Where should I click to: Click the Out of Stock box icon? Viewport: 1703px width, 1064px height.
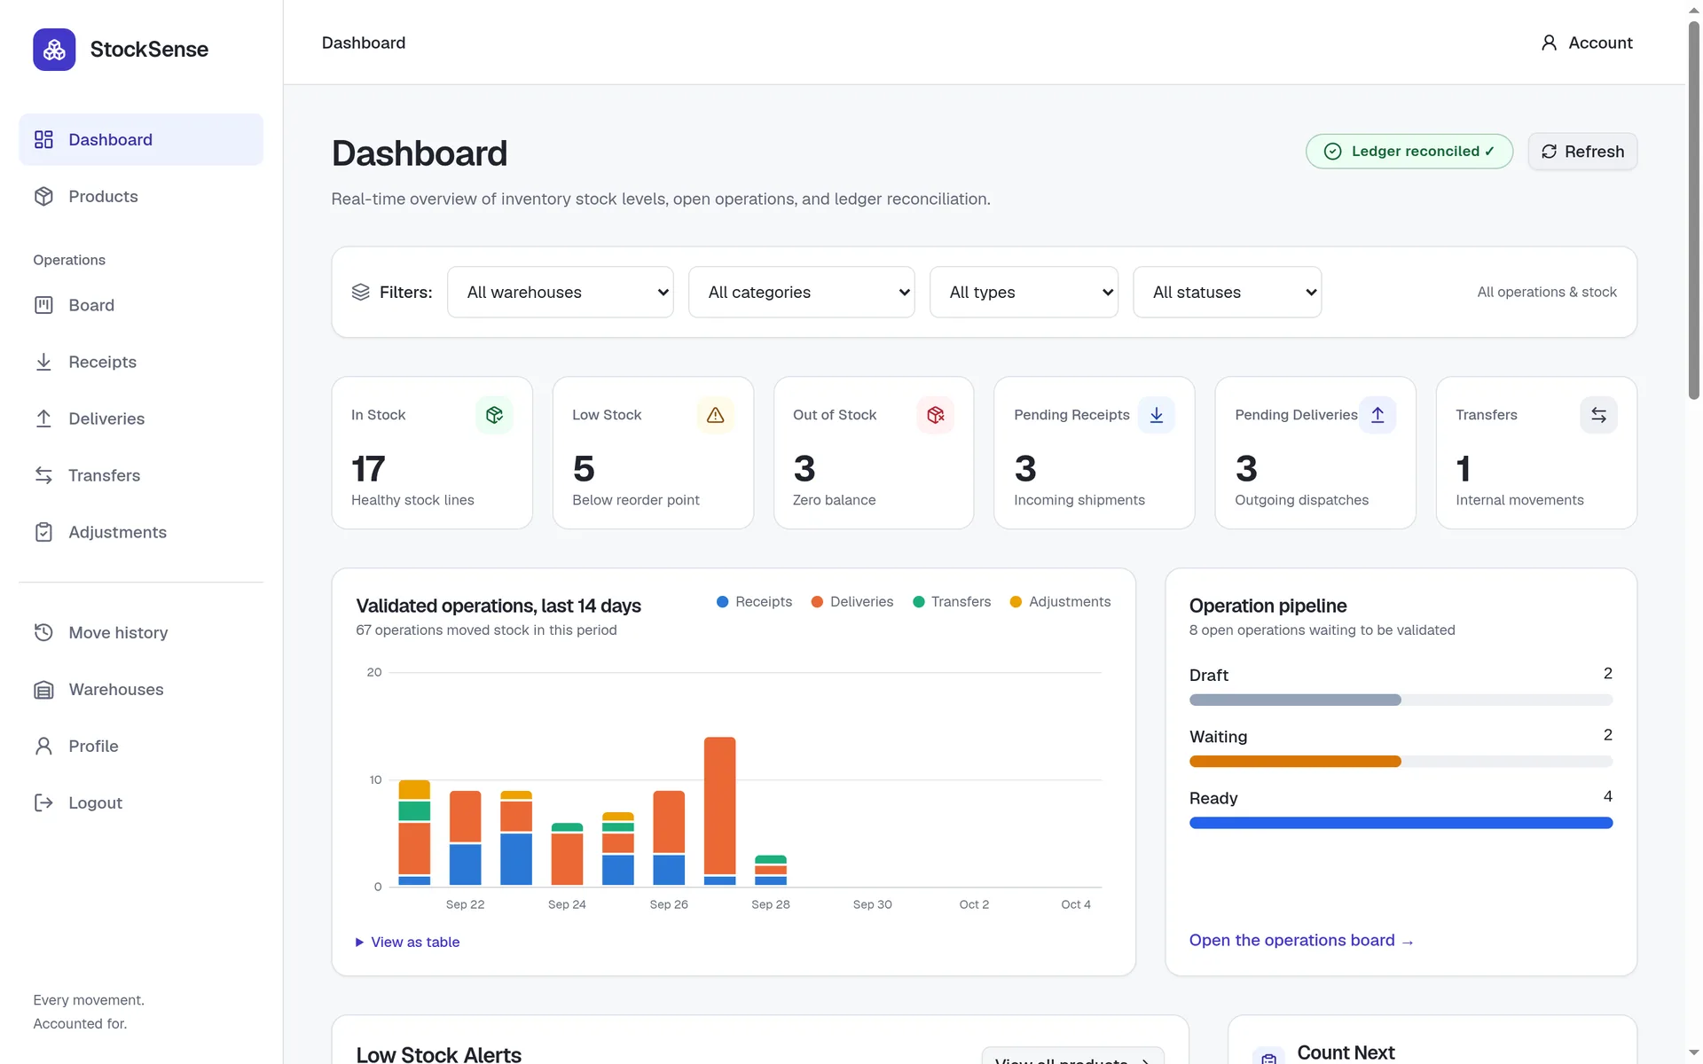[935, 415]
